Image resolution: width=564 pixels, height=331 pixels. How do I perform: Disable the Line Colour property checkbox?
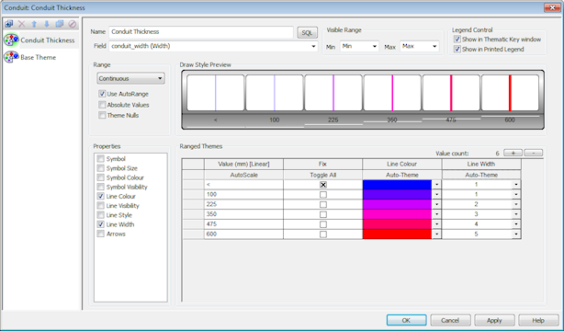click(101, 196)
